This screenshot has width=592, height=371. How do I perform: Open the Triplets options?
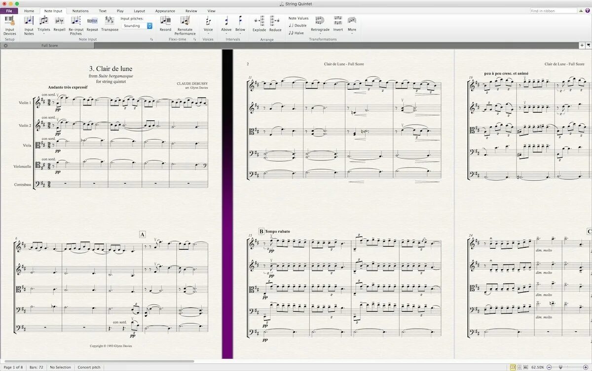(x=44, y=25)
